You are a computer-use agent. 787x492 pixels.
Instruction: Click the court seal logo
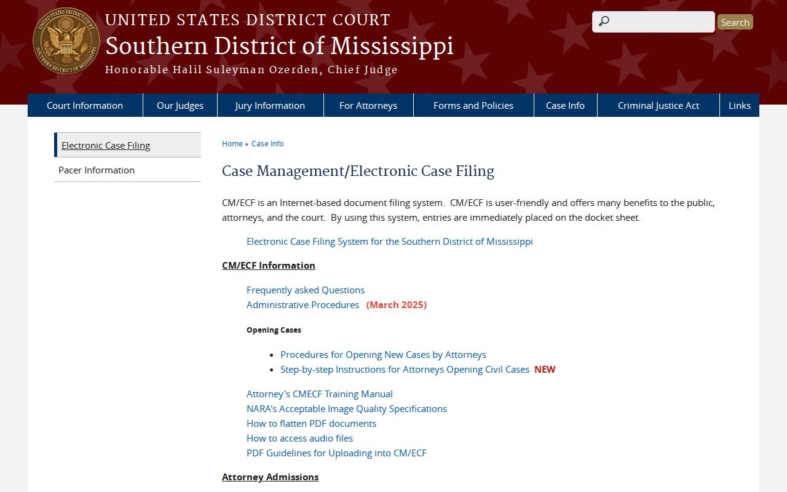(66, 41)
